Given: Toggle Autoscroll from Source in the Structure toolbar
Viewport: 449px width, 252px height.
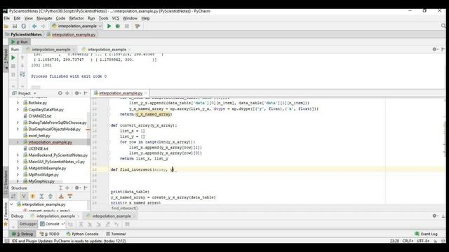Looking at the screenshot, I should click(70, 196).
